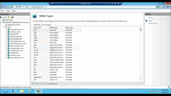Image resolution: width=171 pixels, height=96 pixels.
Task: Click the MIME list scrollbar down arrow
Action: [x=141, y=79]
